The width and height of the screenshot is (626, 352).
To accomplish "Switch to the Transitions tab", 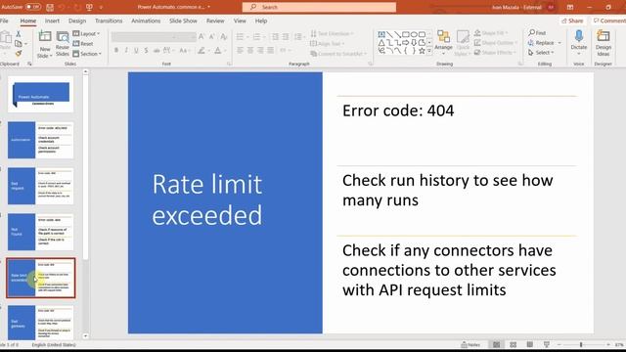I will point(109,21).
